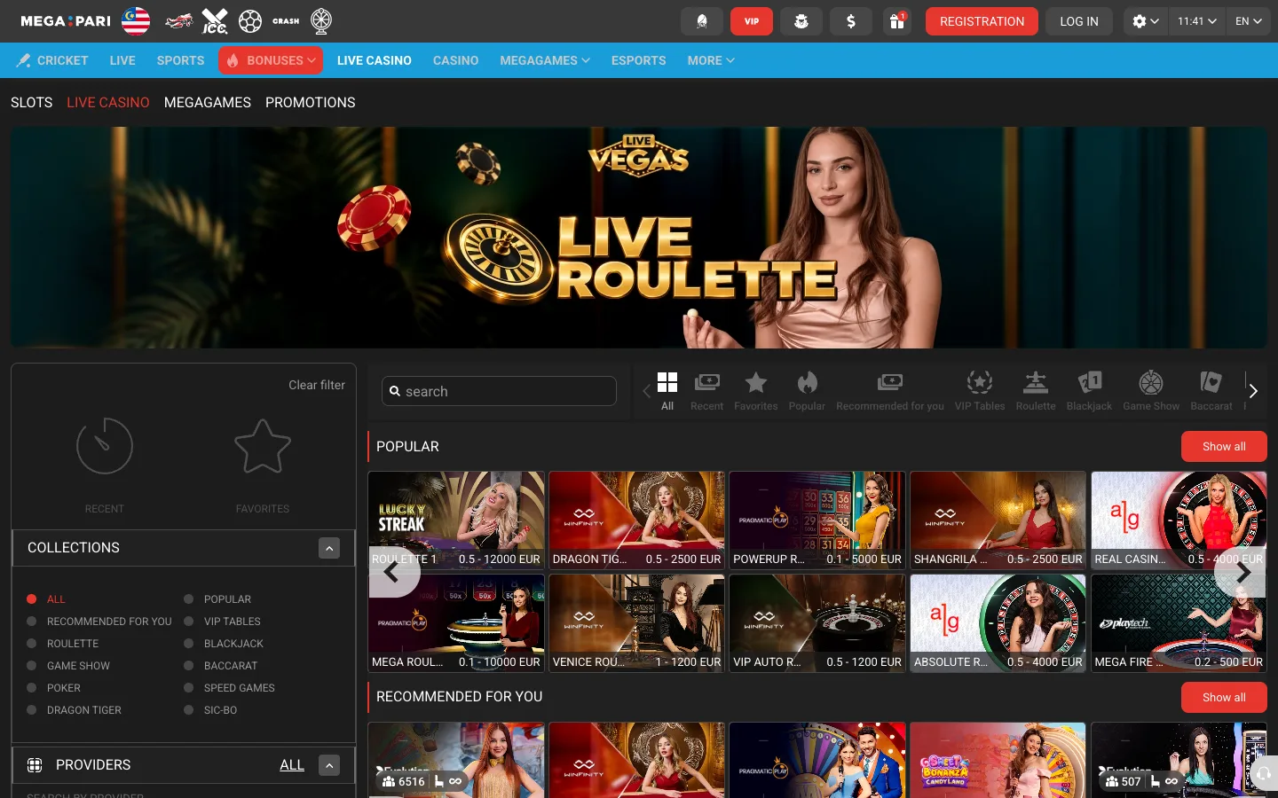Viewport: 1278px width, 798px height.
Task: Filter by Game Show wheel icon
Action: pyautogui.click(x=1151, y=391)
